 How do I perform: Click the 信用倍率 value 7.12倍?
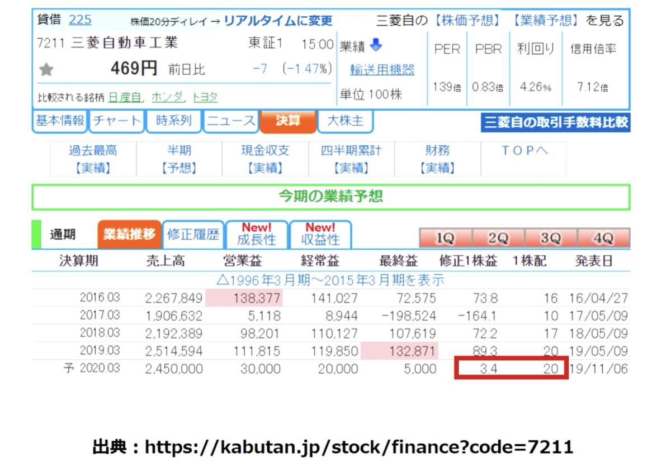point(593,87)
